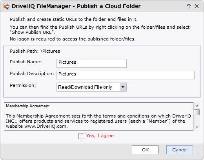Expand the Permission dropdown arrow
Screen dimensions: 204x160
(x=123, y=87)
